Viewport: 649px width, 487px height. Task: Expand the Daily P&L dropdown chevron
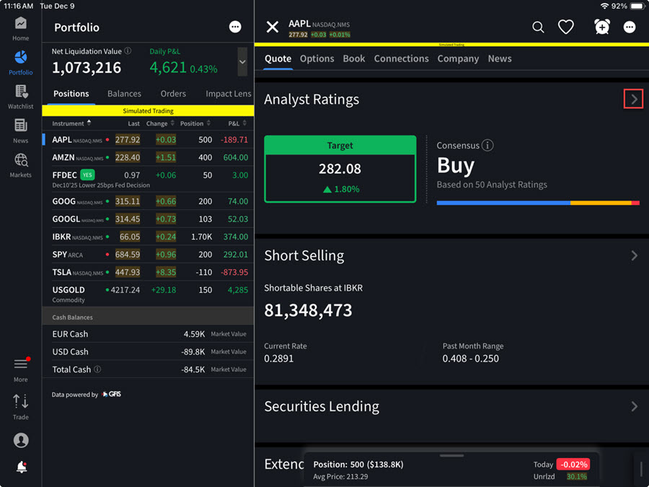242,62
